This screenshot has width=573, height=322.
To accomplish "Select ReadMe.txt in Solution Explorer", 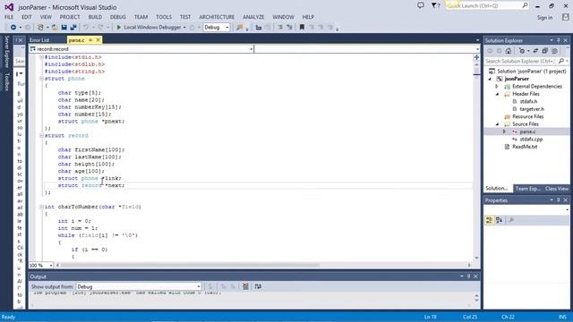I will 525,147.
